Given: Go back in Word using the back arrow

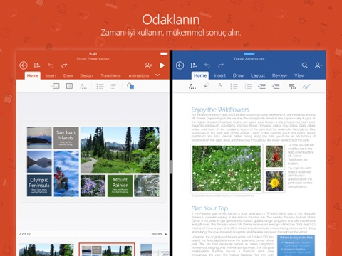Looking at the screenshot, I should coord(180,65).
